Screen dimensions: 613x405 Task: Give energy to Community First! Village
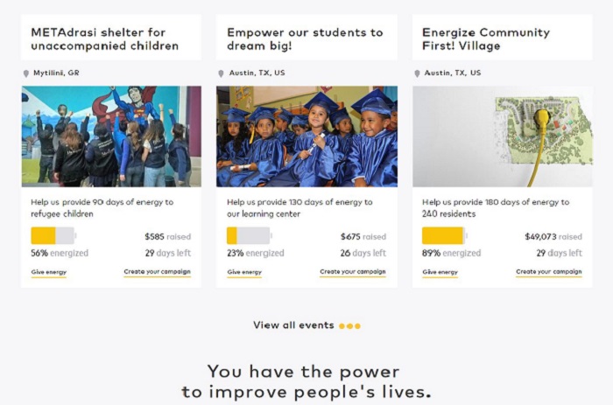(x=440, y=272)
